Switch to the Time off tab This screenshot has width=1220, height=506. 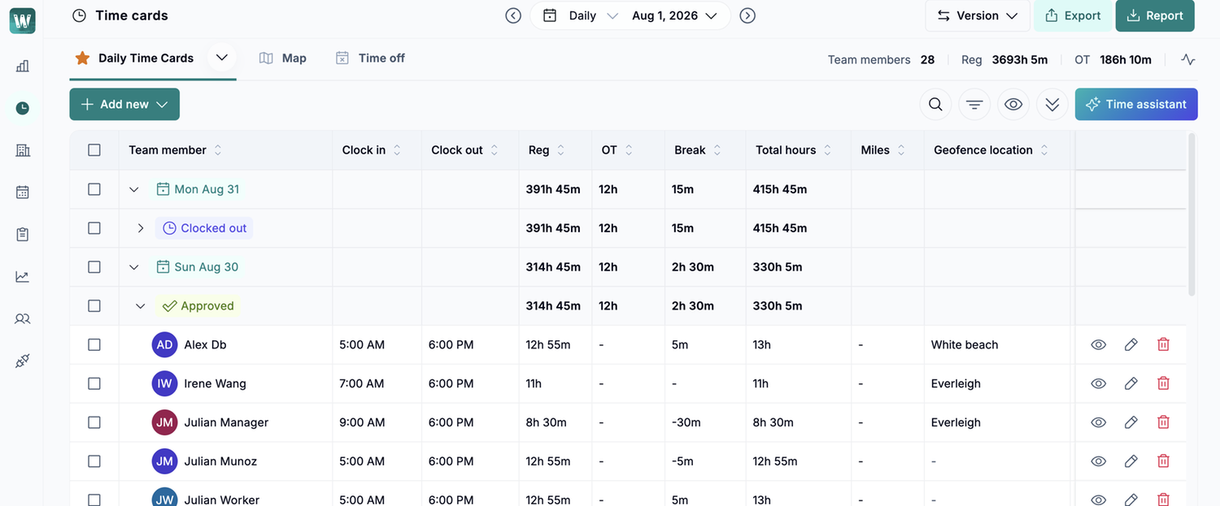tap(370, 58)
